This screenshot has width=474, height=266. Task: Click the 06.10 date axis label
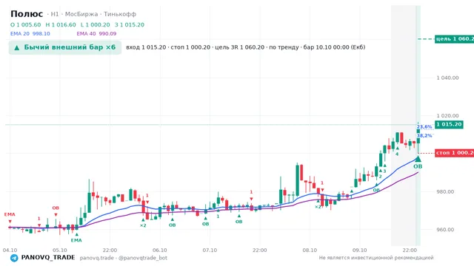(x=160, y=250)
